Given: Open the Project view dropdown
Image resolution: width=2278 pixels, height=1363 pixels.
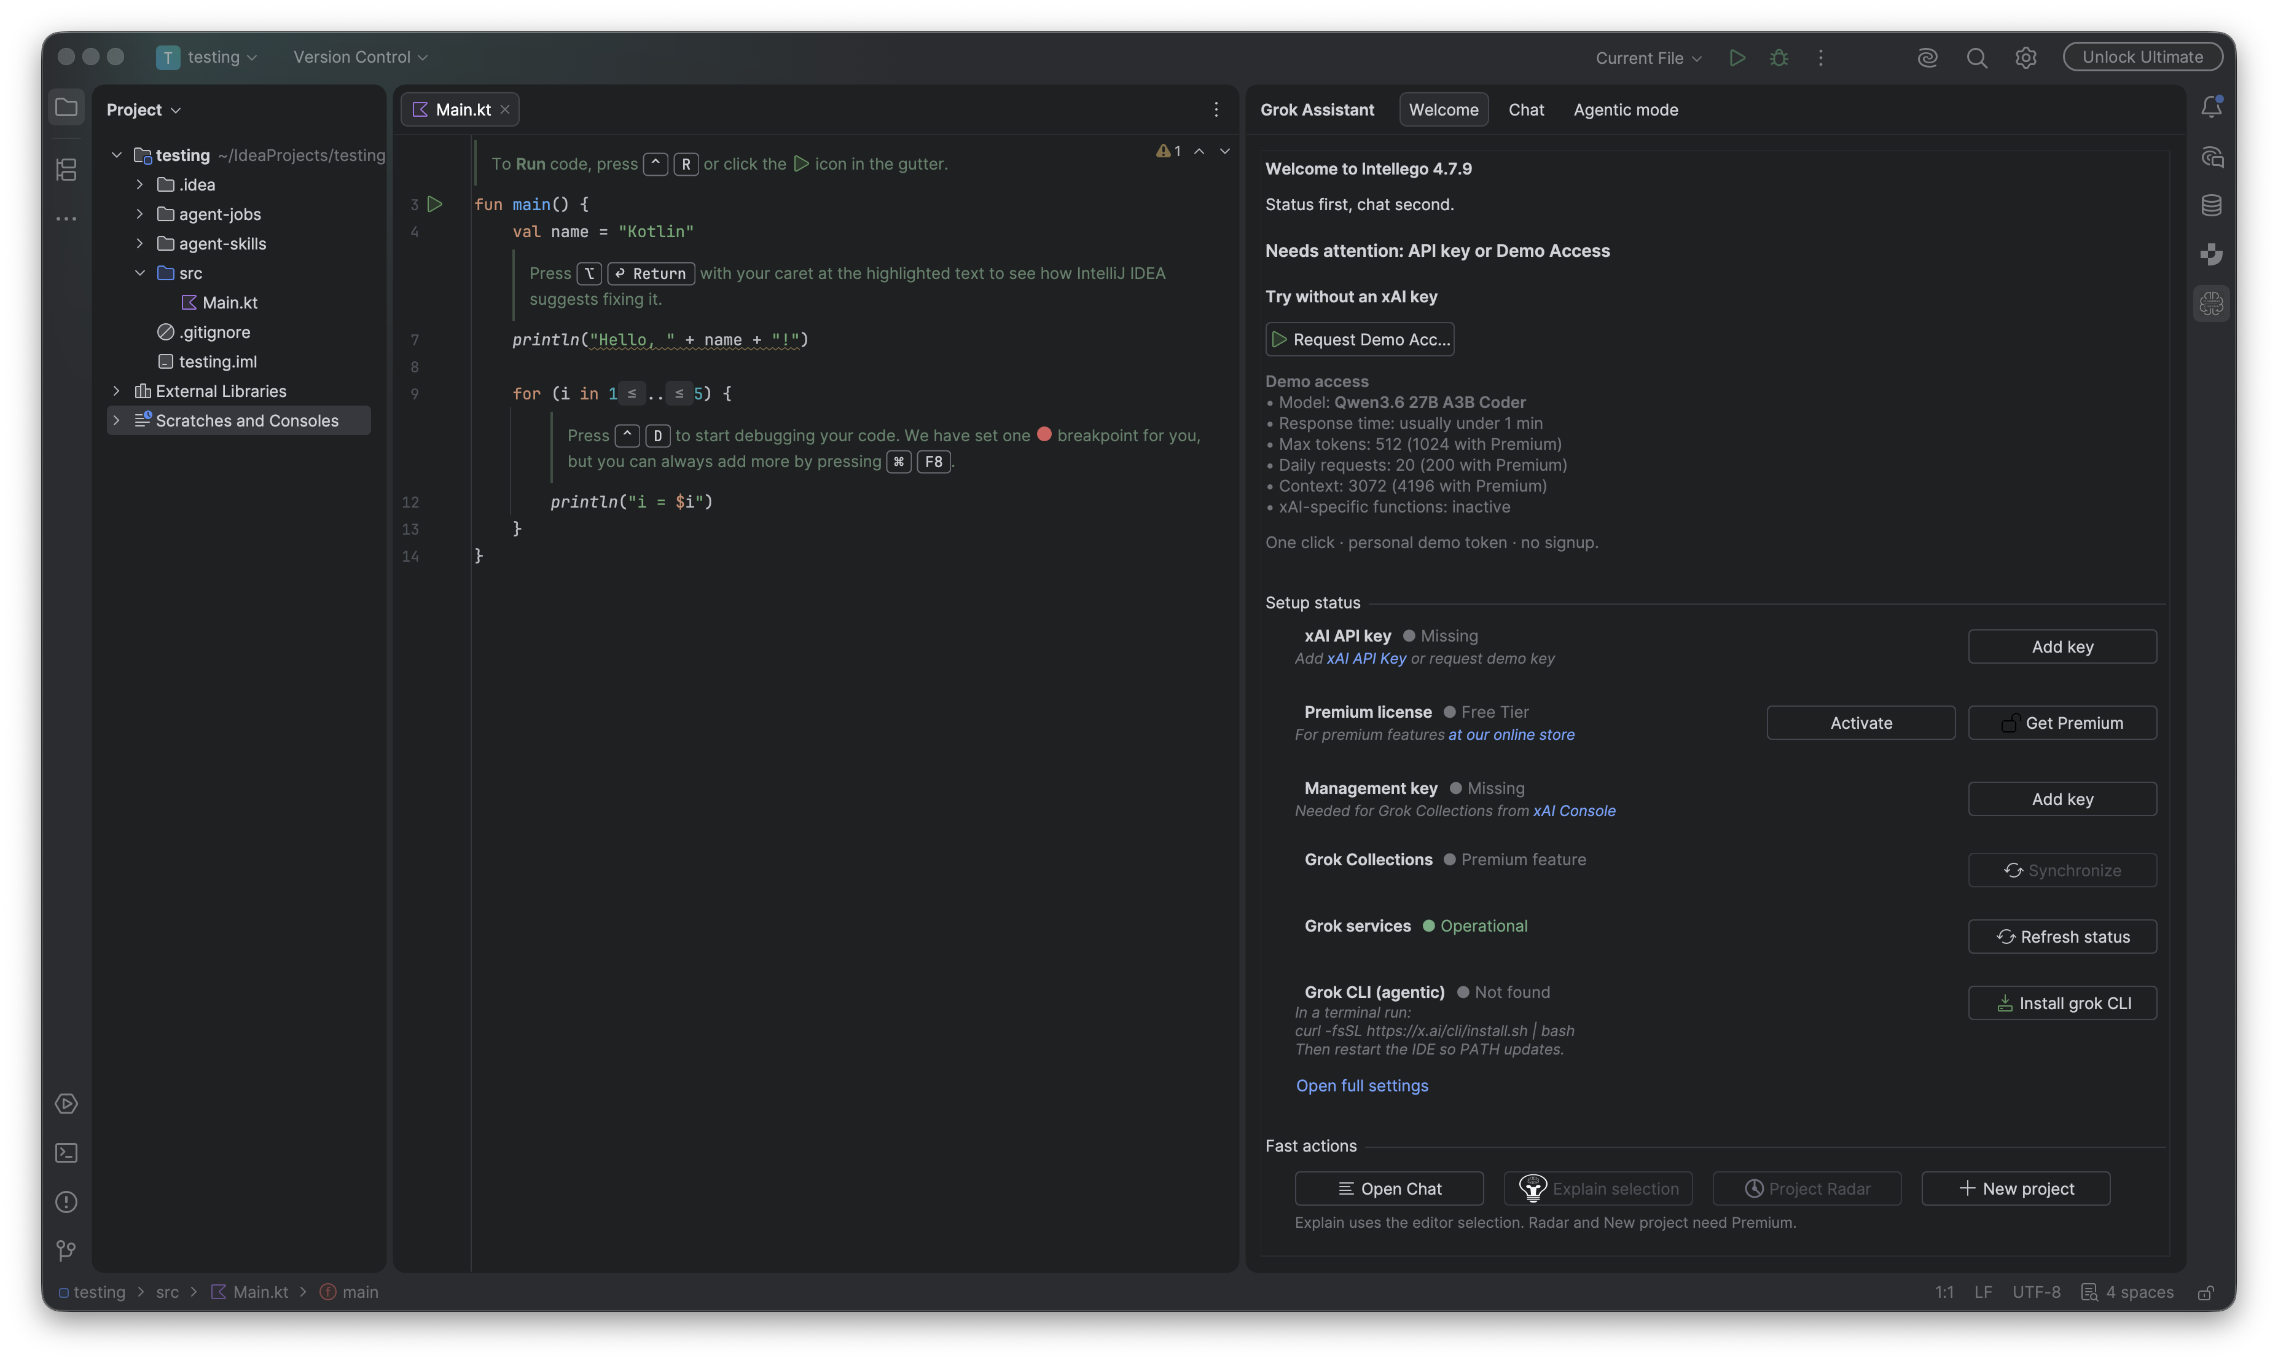Looking at the screenshot, I should click(x=143, y=109).
